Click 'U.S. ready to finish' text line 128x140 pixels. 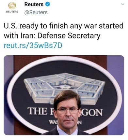tap(37, 26)
